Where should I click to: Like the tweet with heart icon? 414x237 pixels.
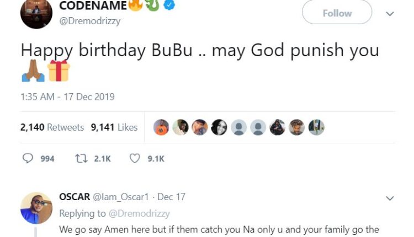[135, 158]
